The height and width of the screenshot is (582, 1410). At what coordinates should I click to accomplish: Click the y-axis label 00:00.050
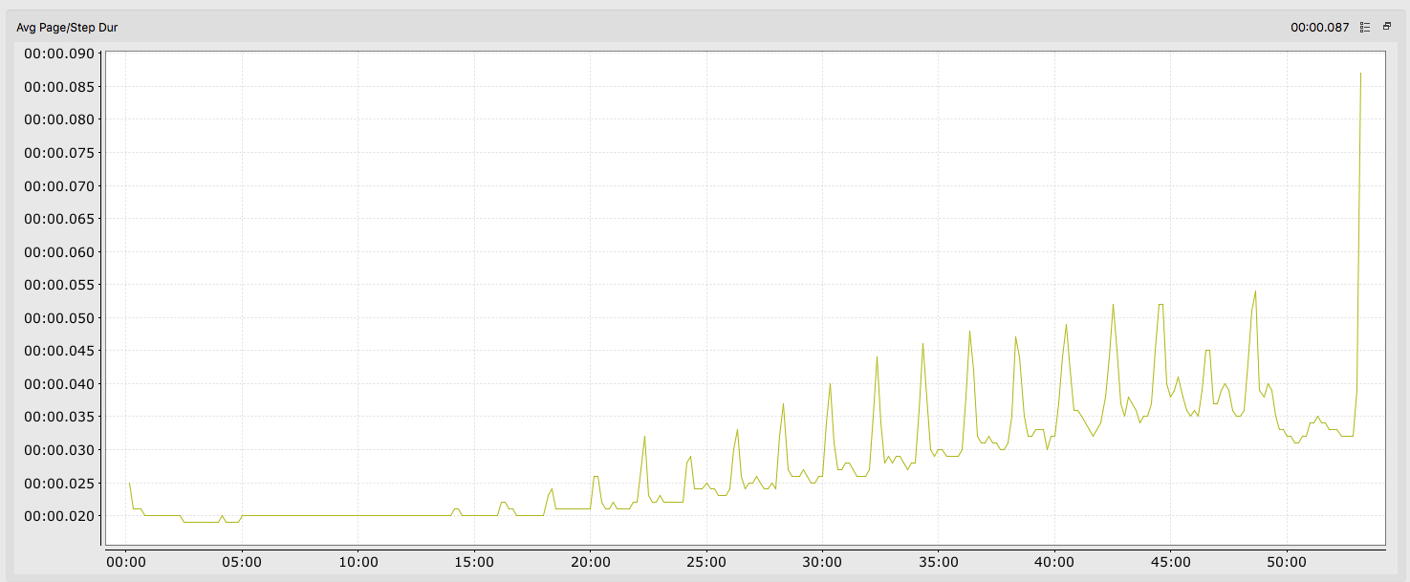[60, 318]
